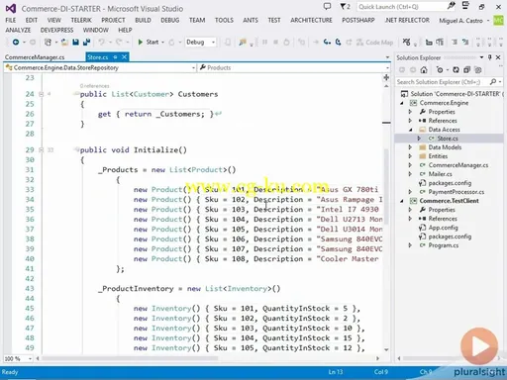Click the split editor handle icon
This screenshot has height=380, width=507.
386,78
